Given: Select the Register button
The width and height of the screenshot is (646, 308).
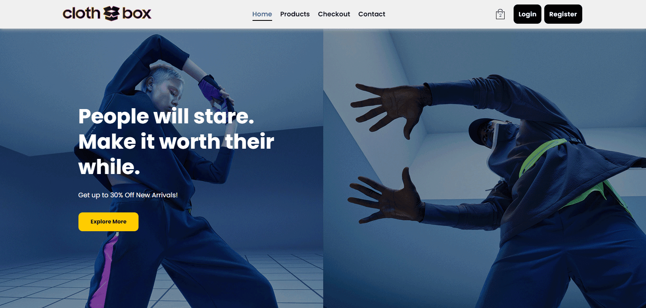Looking at the screenshot, I should point(563,14).
